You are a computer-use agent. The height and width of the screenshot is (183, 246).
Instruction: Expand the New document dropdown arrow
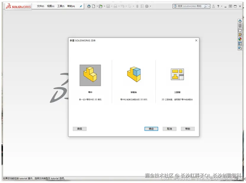pos(97,6)
